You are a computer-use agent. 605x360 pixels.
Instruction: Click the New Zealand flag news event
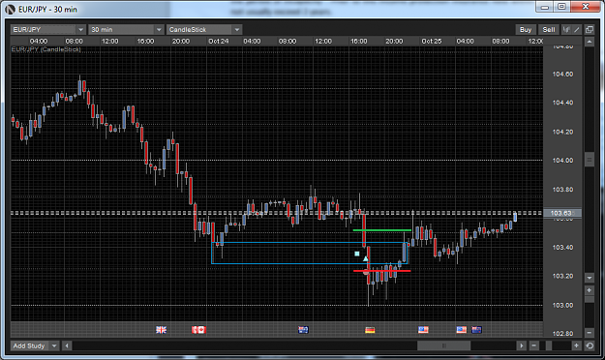[x=477, y=330]
